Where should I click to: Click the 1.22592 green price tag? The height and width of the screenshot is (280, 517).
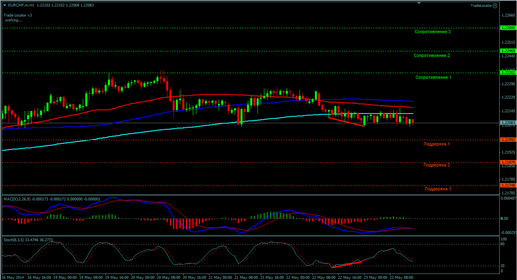click(x=508, y=28)
